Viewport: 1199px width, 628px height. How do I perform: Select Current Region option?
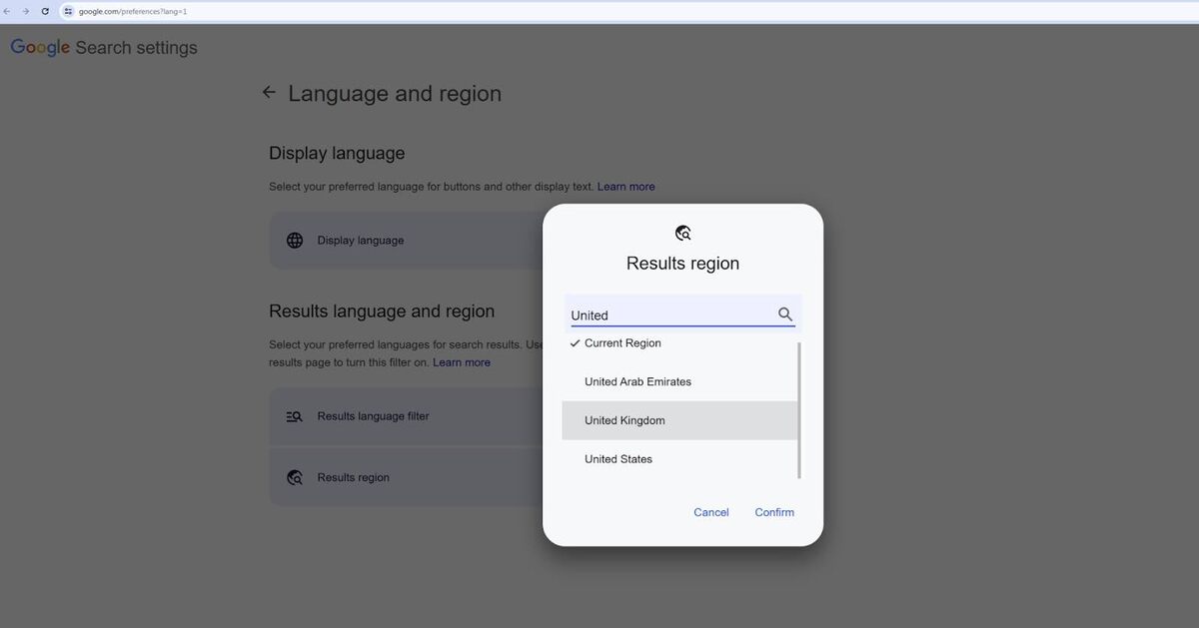tap(679, 343)
